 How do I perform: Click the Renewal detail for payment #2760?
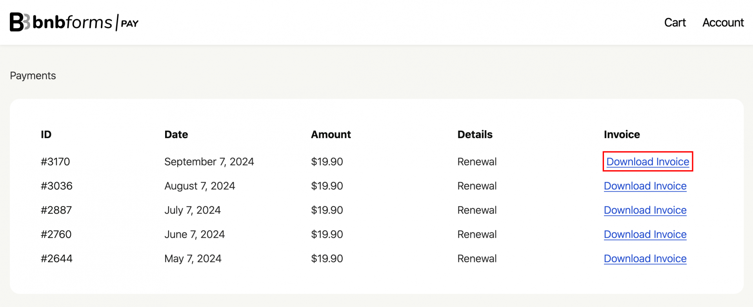click(477, 234)
